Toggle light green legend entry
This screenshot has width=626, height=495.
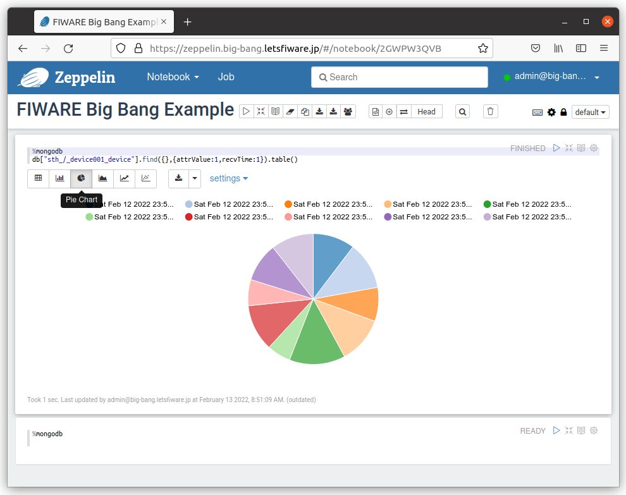pos(130,217)
